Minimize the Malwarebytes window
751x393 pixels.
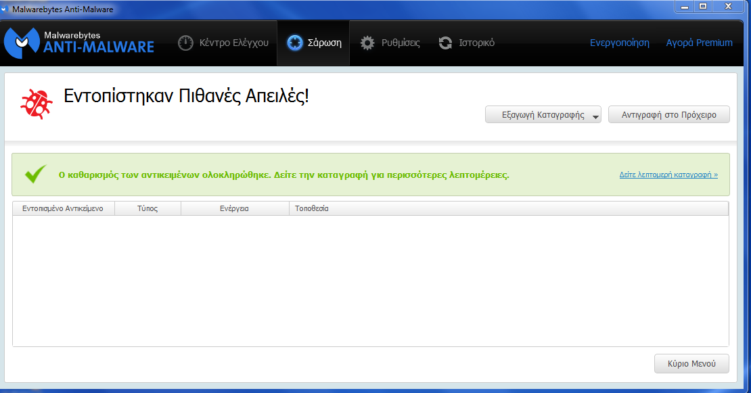point(685,6)
